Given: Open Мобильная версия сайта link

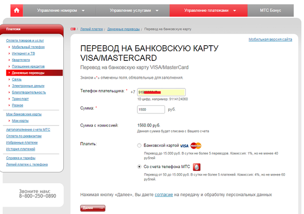Looking at the screenshot, I should coord(270,39).
